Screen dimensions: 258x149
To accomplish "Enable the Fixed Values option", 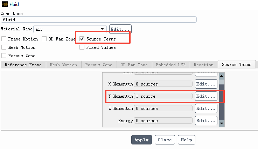I will coord(82,47).
